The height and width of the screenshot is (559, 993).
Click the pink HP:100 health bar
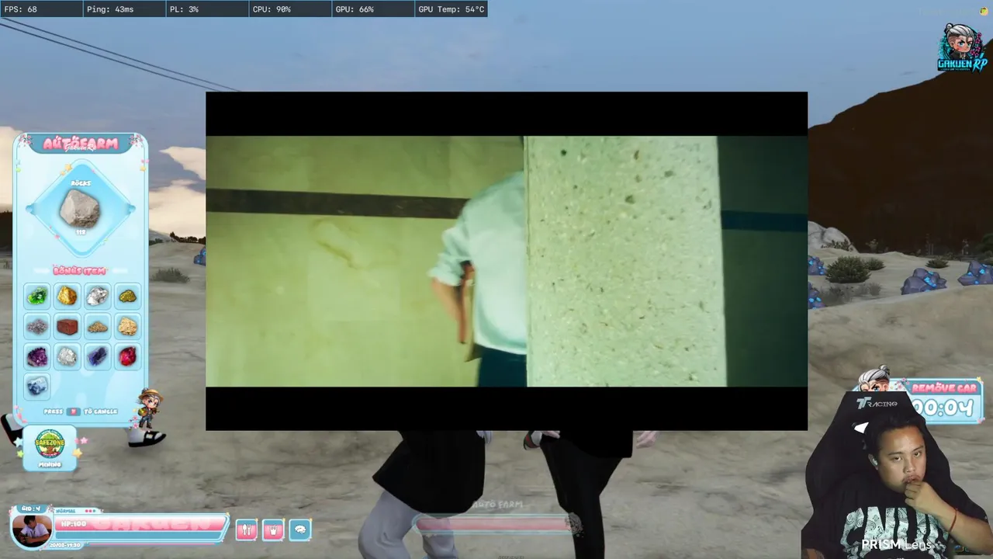[141, 524]
